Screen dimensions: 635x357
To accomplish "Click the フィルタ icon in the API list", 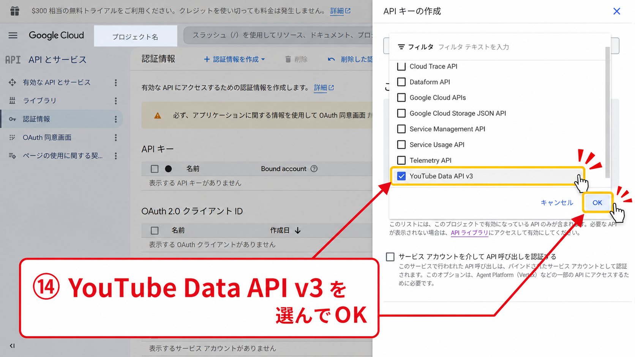I will (x=401, y=47).
